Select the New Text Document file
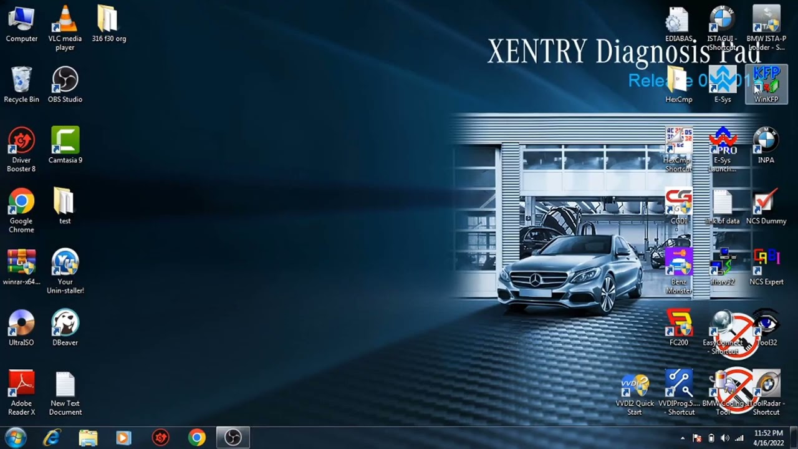This screenshot has height=449, width=798. [x=65, y=393]
